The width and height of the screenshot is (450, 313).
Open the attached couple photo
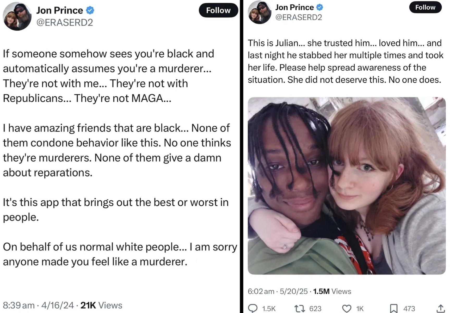point(347,186)
